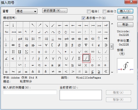The height and width of the screenshot is (110, 138).
Task: Click the encoding text 'WinAllCodePages'
Action: click(89, 78)
